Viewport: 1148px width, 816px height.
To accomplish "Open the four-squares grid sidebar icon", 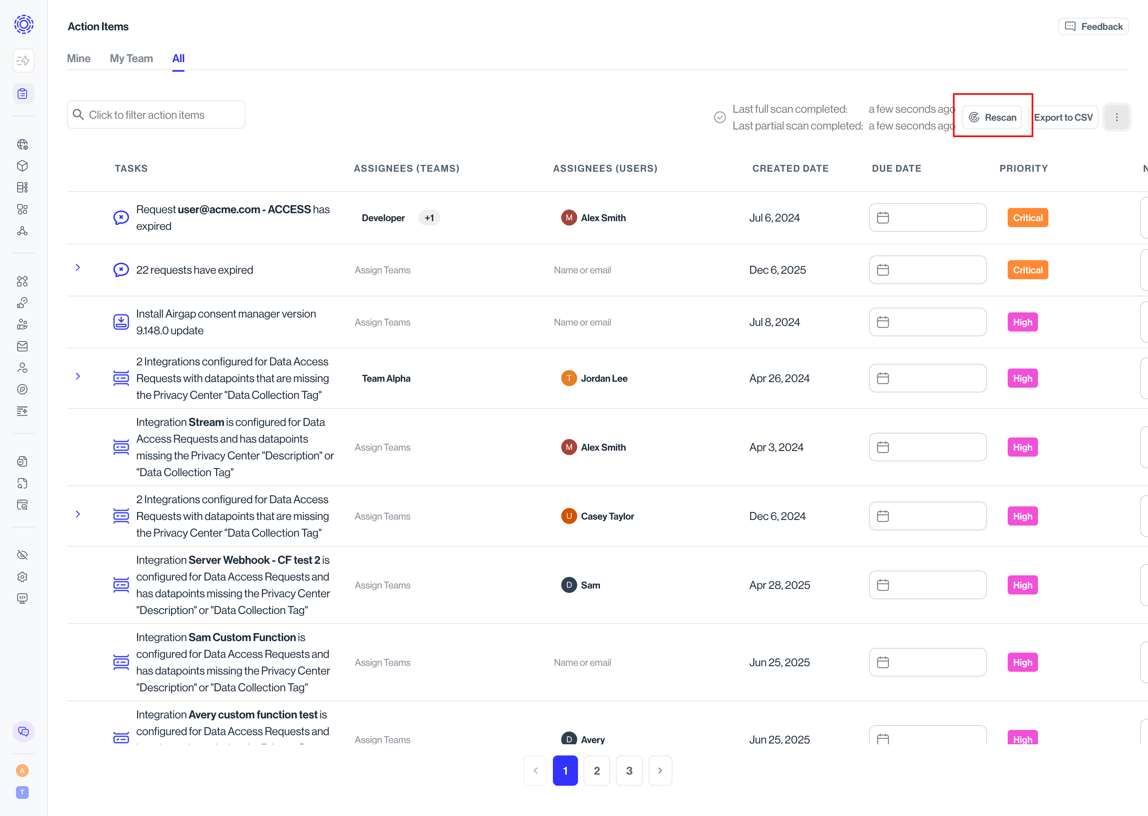I will tap(22, 209).
